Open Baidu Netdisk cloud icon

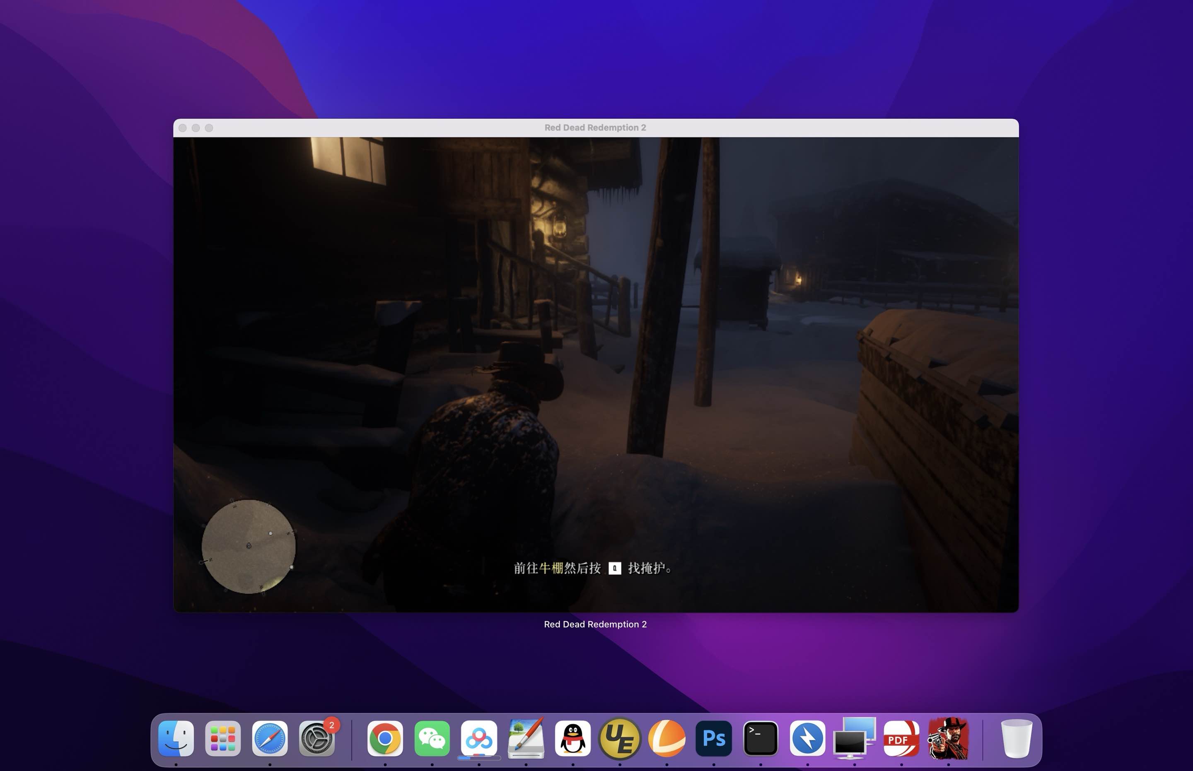pos(479,738)
